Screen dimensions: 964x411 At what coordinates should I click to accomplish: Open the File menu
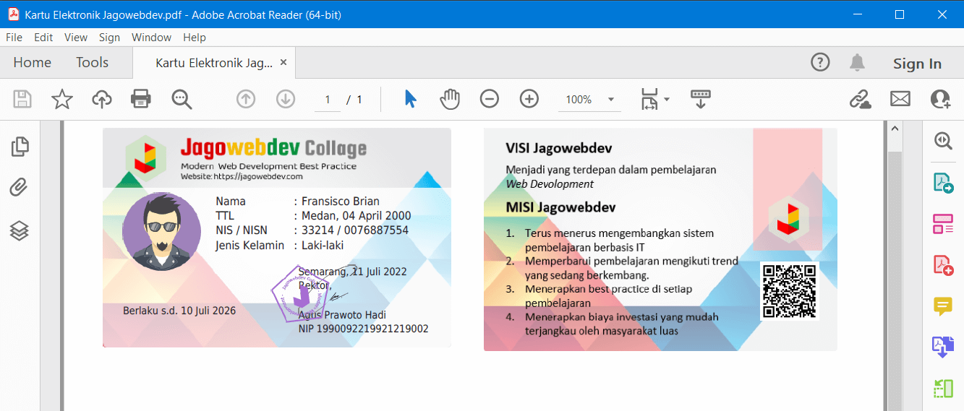pyautogui.click(x=14, y=38)
